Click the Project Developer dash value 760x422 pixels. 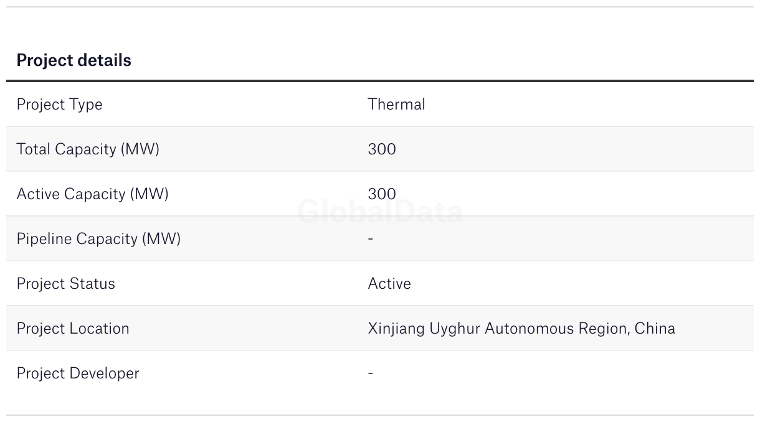point(371,373)
